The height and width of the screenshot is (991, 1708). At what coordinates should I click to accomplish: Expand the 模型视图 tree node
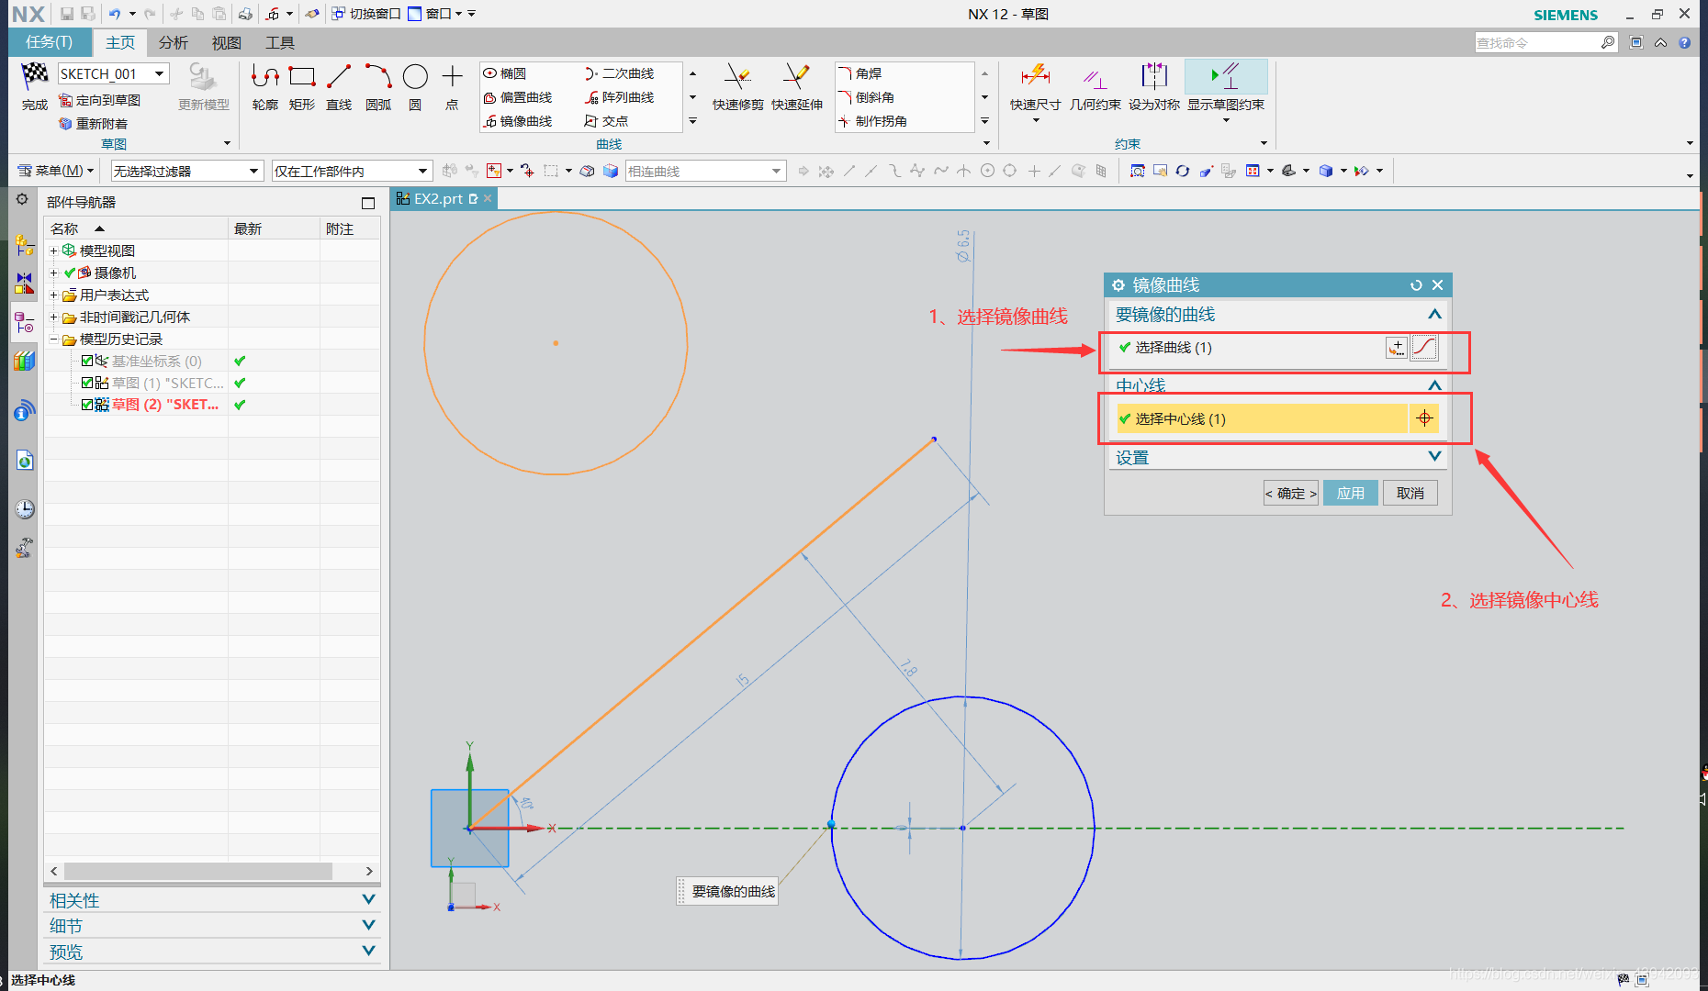[x=53, y=251]
